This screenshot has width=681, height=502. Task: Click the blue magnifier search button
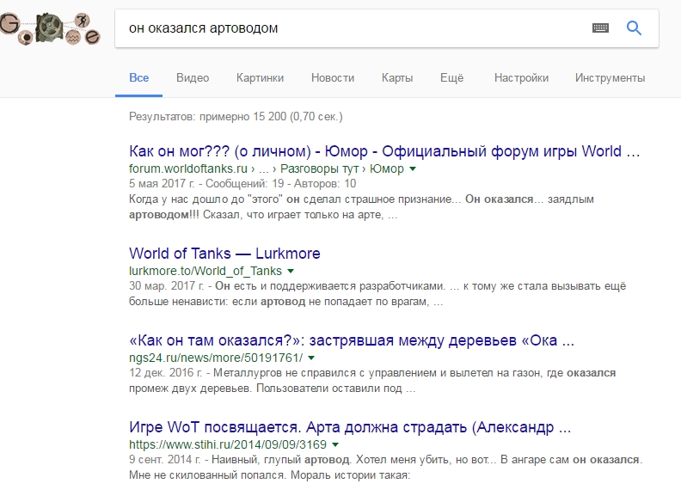(635, 28)
